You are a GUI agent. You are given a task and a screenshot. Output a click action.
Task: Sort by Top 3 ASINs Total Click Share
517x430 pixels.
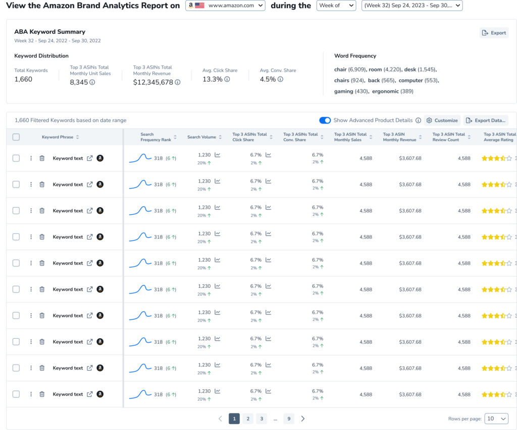coord(271,137)
